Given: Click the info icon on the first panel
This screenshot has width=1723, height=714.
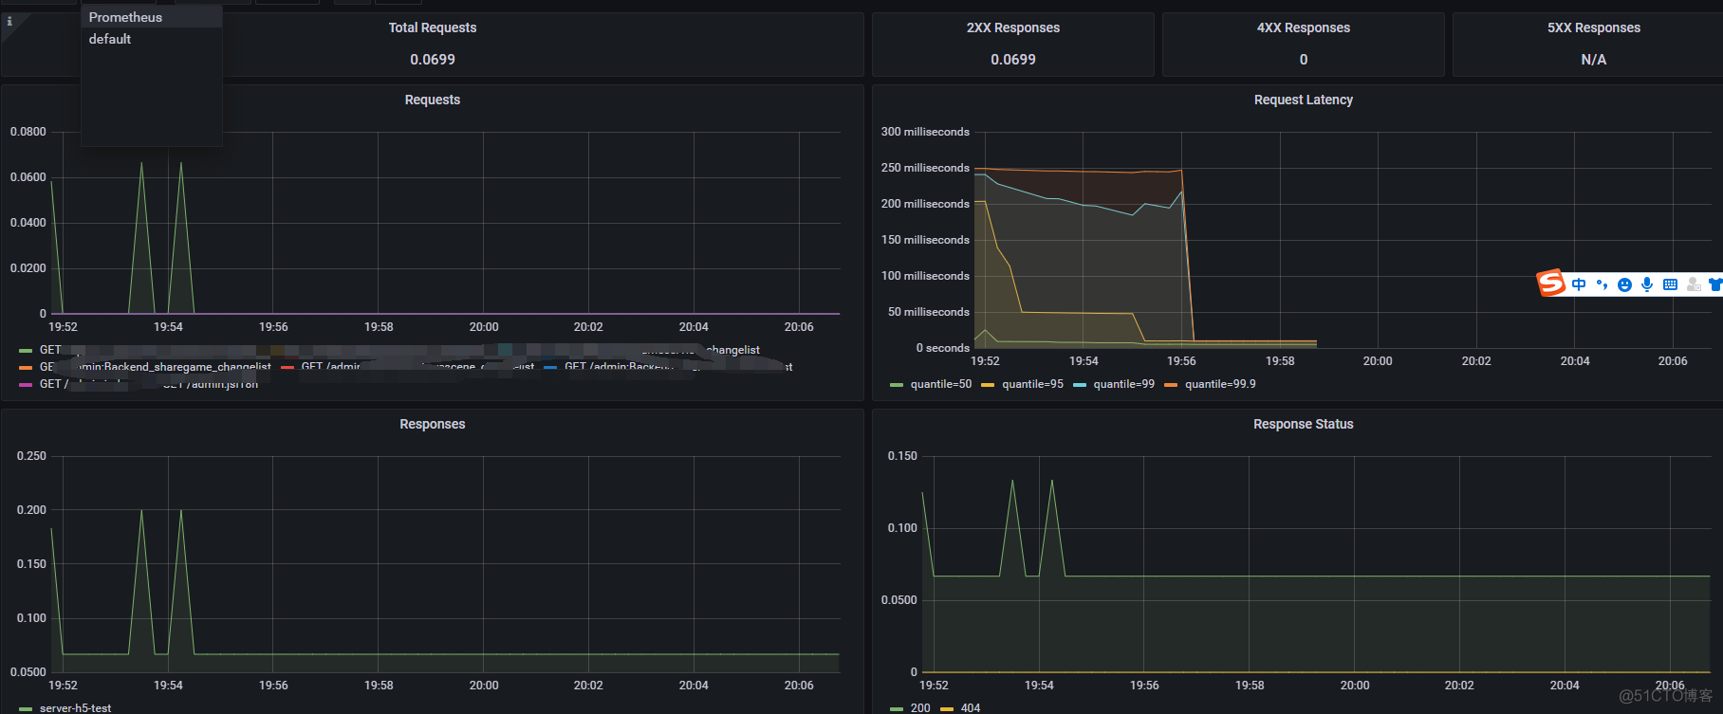Looking at the screenshot, I should 9,21.
